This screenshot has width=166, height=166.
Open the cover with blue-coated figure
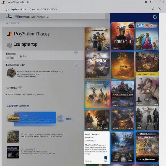(x=147, y=36)
